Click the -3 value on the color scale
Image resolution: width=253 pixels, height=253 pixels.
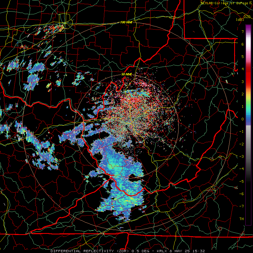click(x=241, y=157)
